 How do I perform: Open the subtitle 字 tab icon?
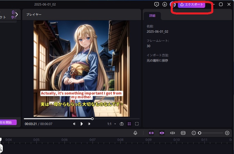click(x=13, y=14)
